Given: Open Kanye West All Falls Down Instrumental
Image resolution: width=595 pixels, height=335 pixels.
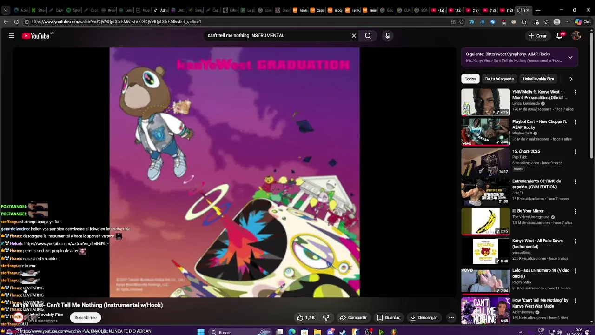Looking at the screenshot, I should (537, 243).
